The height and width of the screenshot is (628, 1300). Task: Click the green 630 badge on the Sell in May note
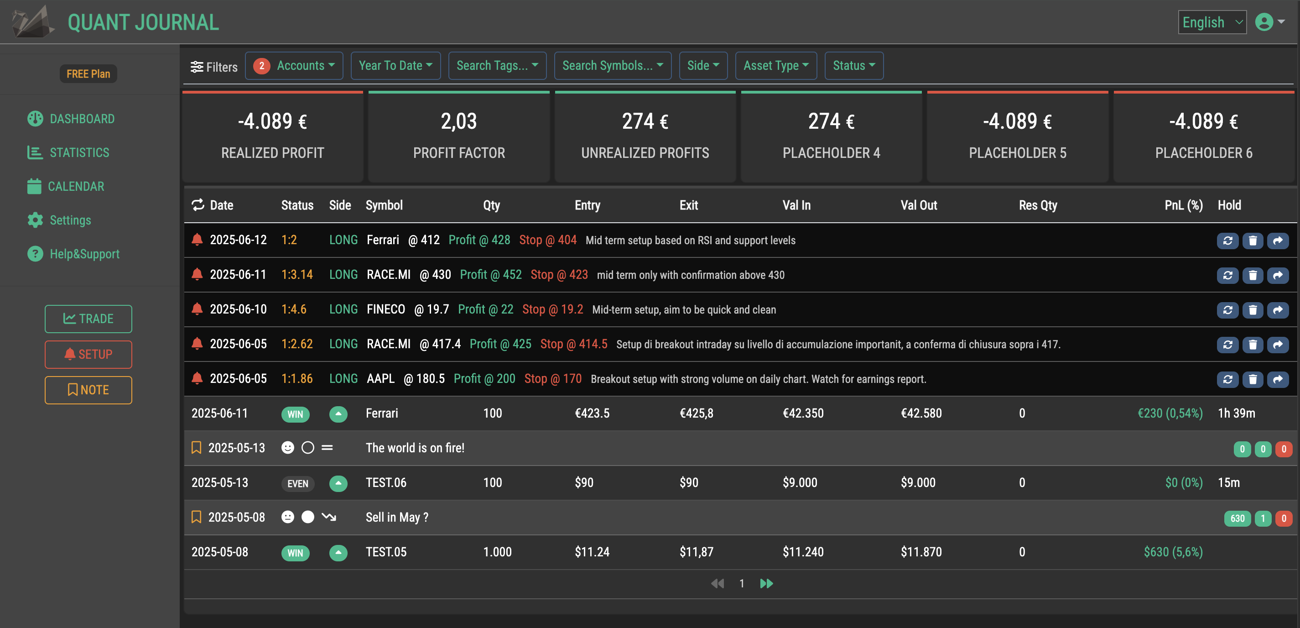point(1238,518)
